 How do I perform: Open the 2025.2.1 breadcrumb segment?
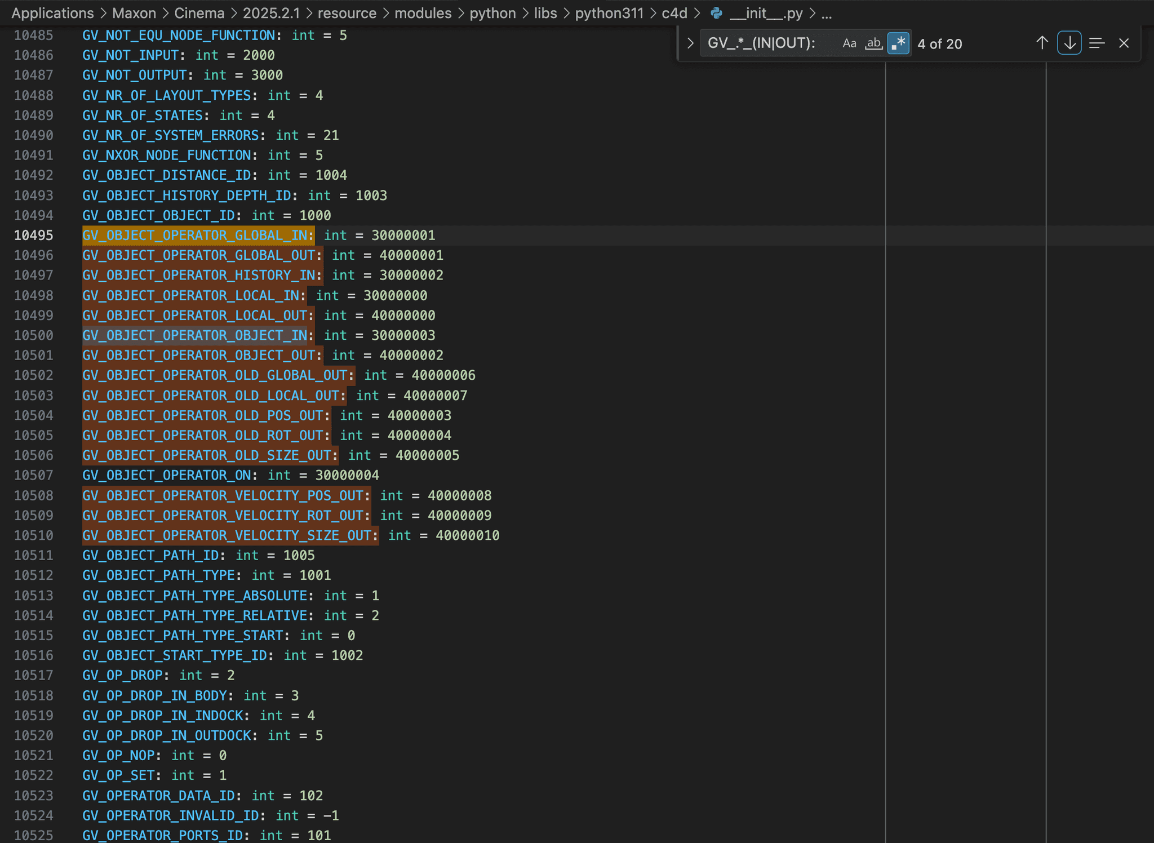[x=271, y=13]
